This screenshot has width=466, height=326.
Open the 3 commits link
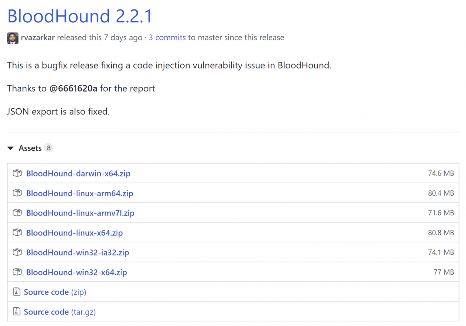click(x=167, y=37)
